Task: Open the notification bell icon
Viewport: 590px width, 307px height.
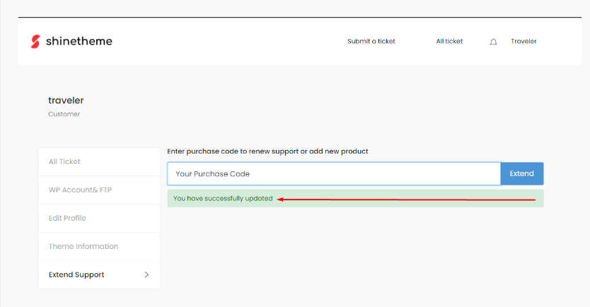Action: tap(493, 42)
